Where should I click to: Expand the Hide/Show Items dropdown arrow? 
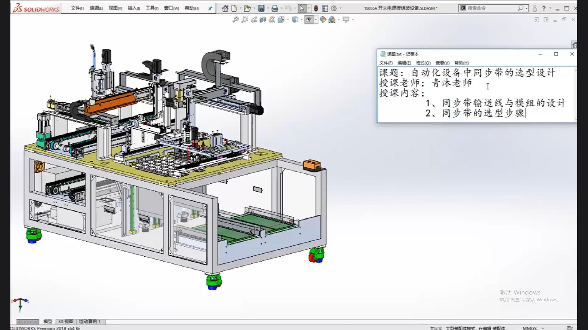[x=315, y=20]
